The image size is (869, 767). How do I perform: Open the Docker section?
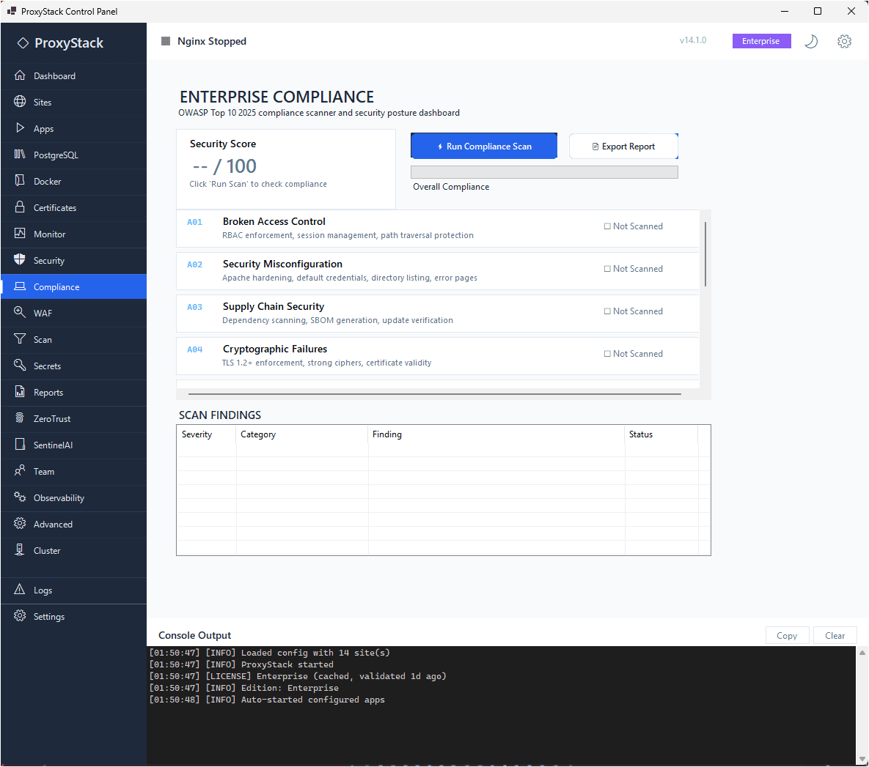point(48,181)
